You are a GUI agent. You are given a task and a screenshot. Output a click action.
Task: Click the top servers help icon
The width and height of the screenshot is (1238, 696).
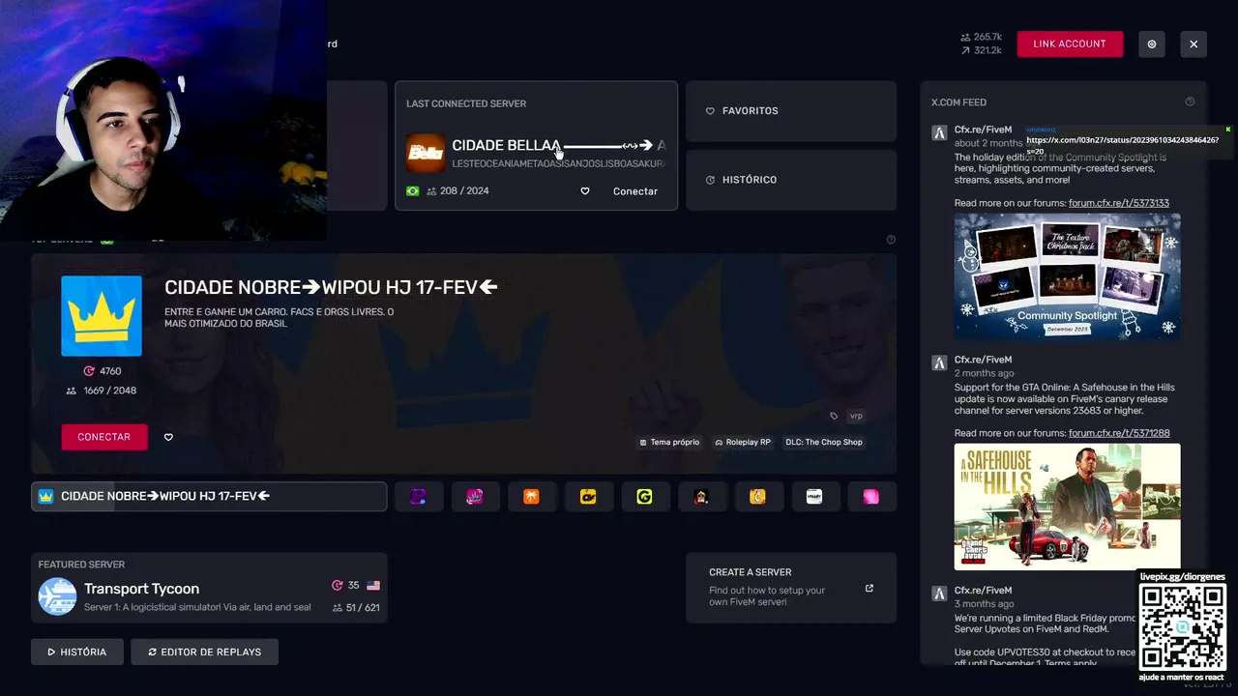[x=891, y=240]
